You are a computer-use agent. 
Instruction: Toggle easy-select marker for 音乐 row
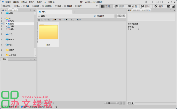tap(2, 29)
